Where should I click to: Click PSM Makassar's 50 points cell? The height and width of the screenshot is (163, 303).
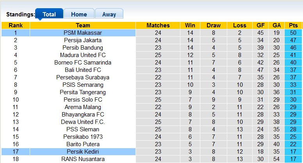coord(293,33)
